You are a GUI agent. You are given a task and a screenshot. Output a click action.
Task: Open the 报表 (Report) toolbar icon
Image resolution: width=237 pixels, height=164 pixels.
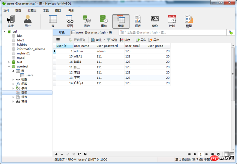coord(138,21)
